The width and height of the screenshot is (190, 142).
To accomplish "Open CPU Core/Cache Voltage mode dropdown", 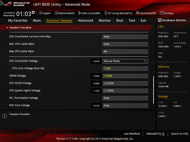I will pyautogui.click(x=125, y=61).
